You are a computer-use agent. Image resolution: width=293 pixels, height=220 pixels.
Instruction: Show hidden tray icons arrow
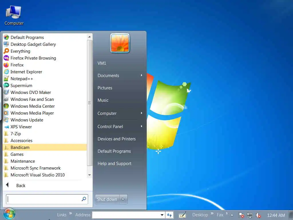(232, 215)
